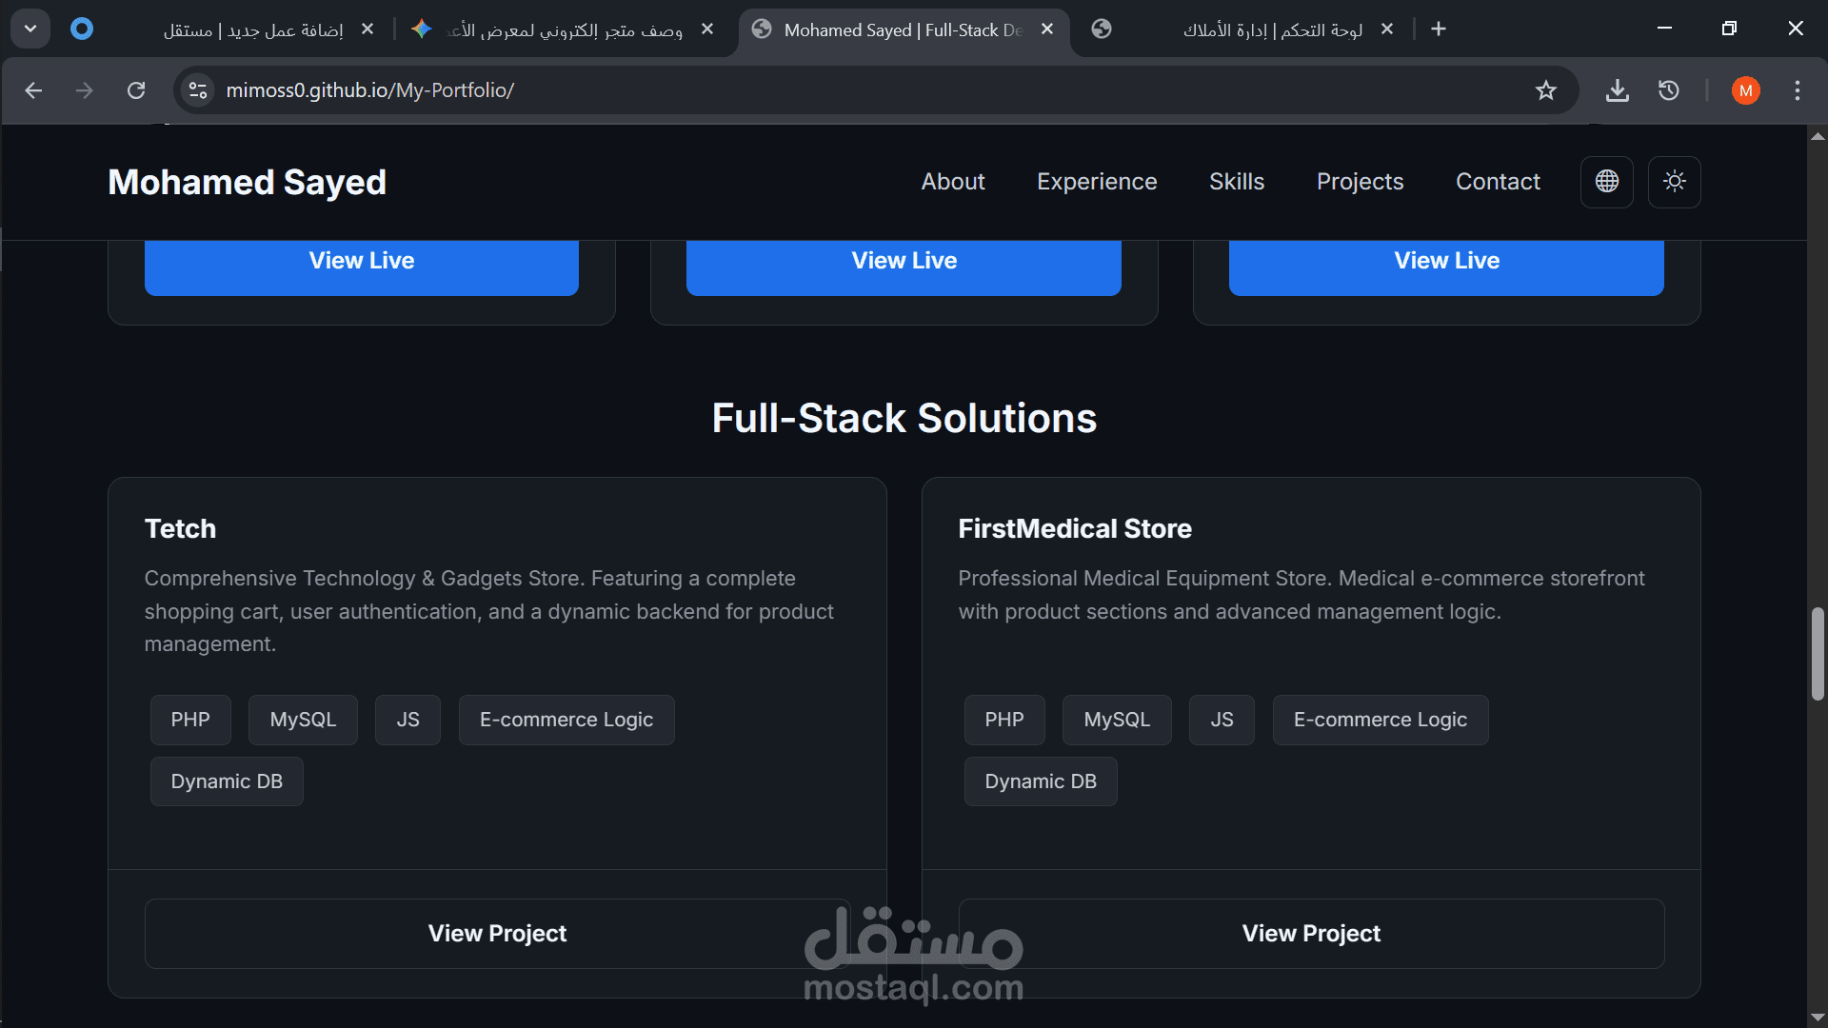Go to the Experience nav link
Screen dimensions: 1828x1028
point(1096,182)
